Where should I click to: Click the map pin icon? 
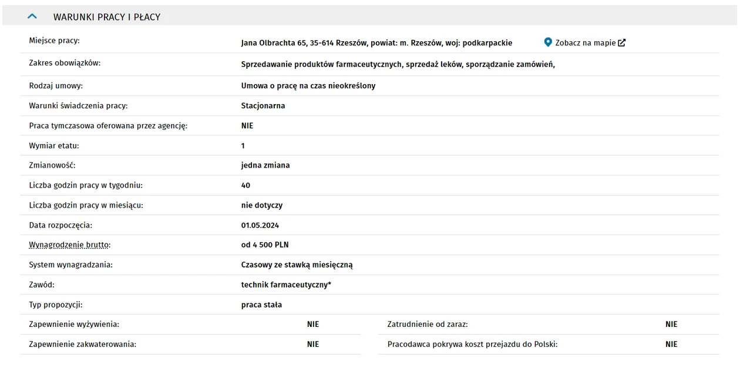tap(548, 42)
